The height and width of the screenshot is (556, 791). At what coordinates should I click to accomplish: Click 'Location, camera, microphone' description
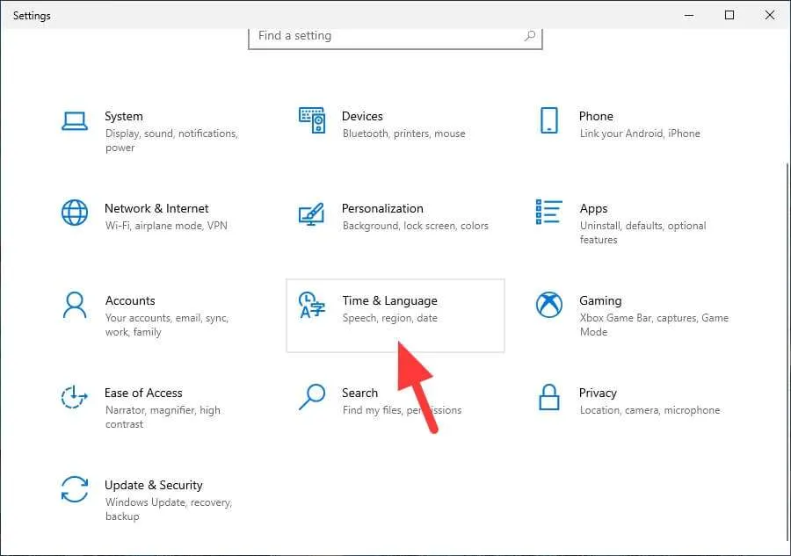[649, 410]
